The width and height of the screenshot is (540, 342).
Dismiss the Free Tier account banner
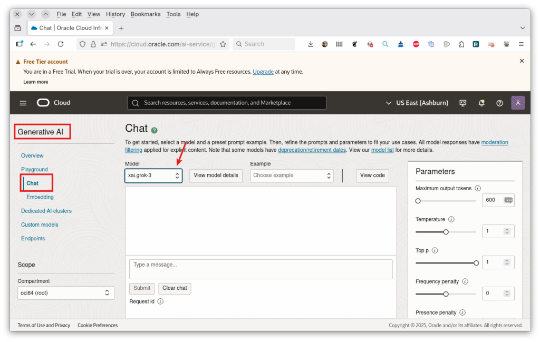[522, 61]
